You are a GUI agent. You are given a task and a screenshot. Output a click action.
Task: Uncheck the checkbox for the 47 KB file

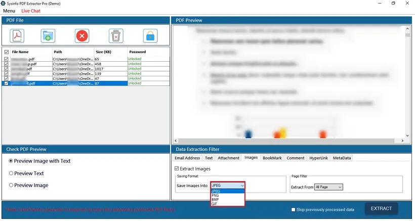(6, 78)
